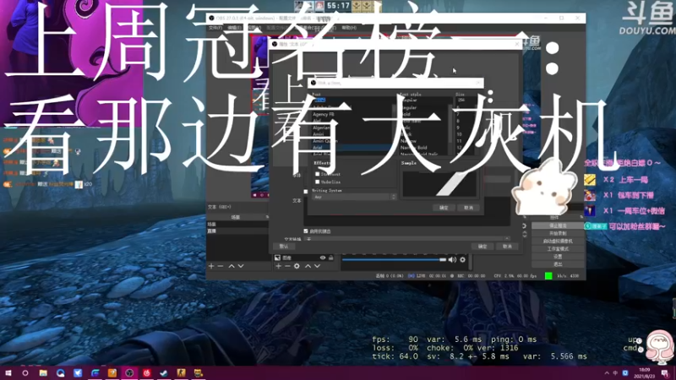This screenshot has height=380, width=676.
Task: Edit the Size field showing 256
Action: (x=467, y=100)
